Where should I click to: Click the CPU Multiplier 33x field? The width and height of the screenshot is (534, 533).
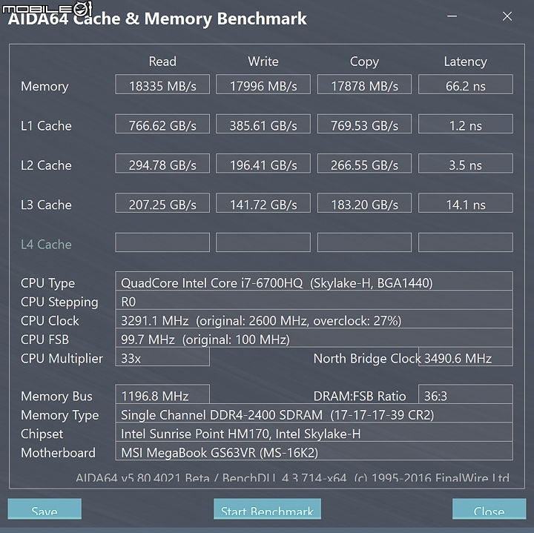coord(162,357)
